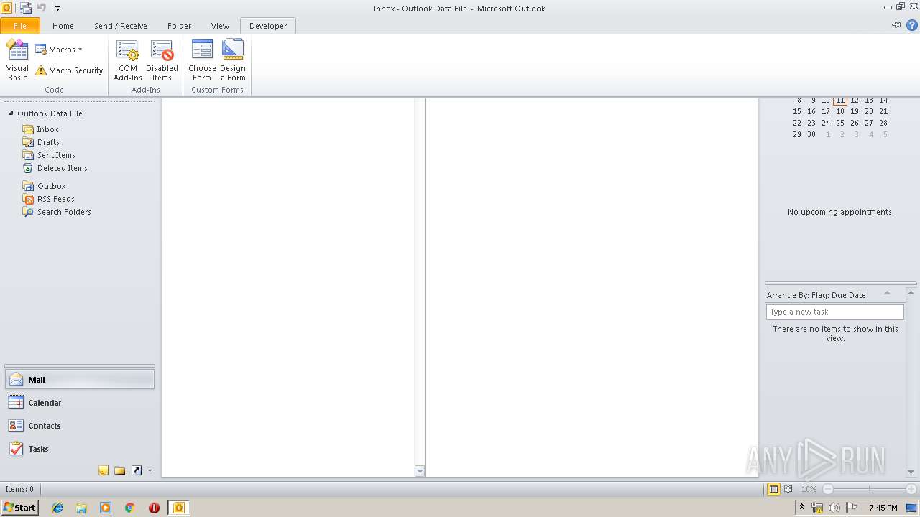The height and width of the screenshot is (517, 920).
Task: Select date 24 in mini calendar
Action: (826, 123)
